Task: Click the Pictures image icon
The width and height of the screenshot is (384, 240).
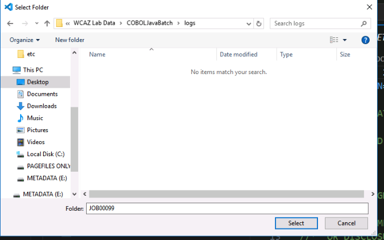Action: click(x=21, y=130)
